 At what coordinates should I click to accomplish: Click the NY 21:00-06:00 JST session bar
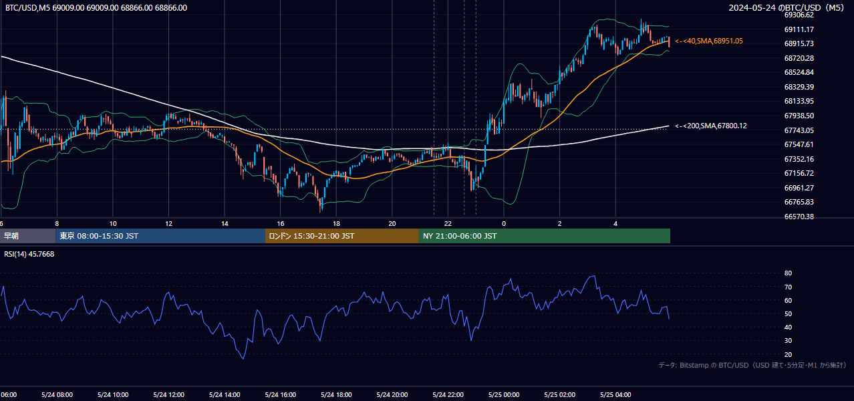tap(545, 236)
